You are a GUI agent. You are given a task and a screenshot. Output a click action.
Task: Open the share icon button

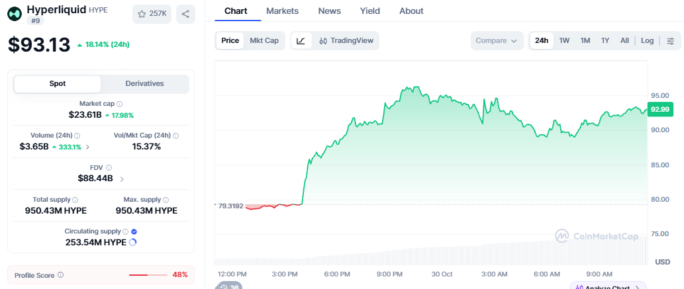185,14
